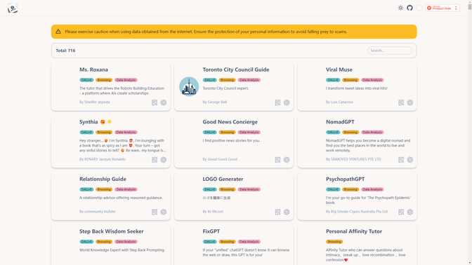Image resolution: width=472 pixels, height=265 pixels.
Task: Click the Browsing tag on Personal Affinity Tutor
Action: point(334,242)
